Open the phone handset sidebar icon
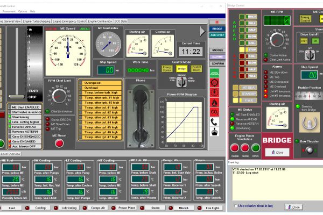323x215 pixels. [x=214, y=122]
